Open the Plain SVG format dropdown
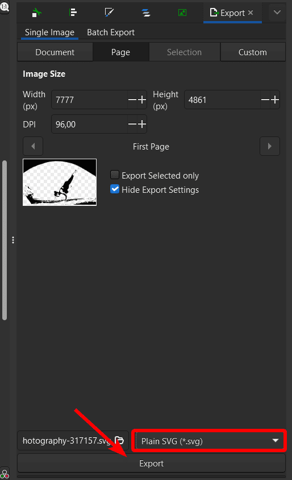The width and height of the screenshot is (292, 480). [x=209, y=441]
